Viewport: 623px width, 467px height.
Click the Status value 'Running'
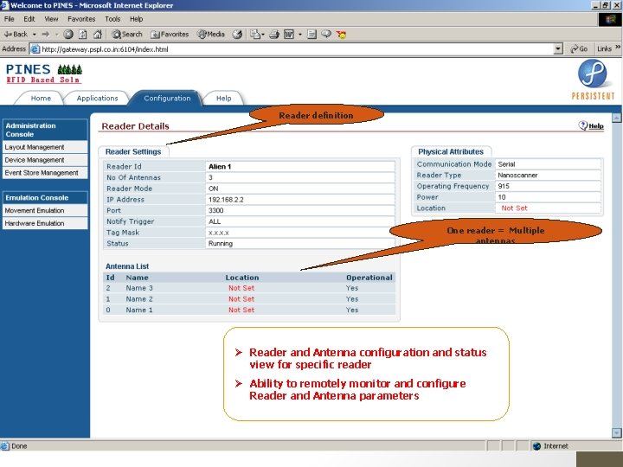[x=221, y=243]
